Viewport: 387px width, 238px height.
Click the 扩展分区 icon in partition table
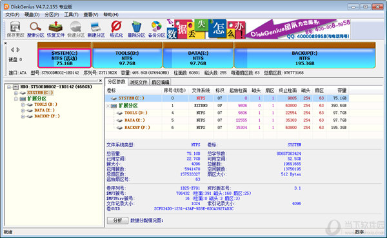pos(114,106)
